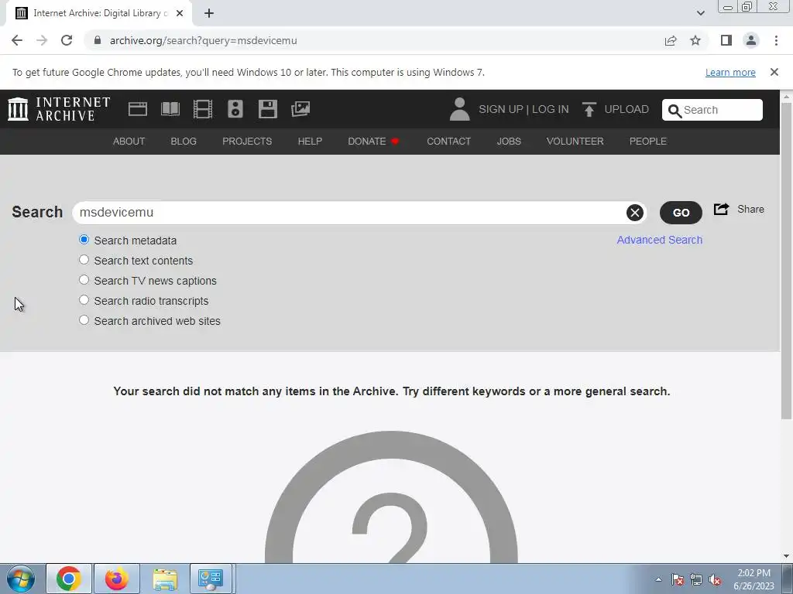The width and height of the screenshot is (793, 594).
Task: Click the UPLOAD link
Action: [x=627, y=110]
